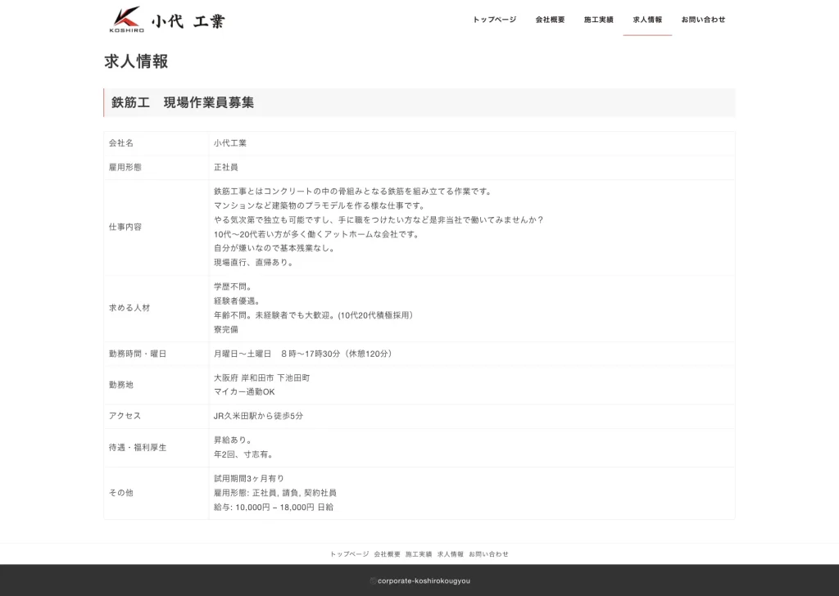Select 施工実績 in the navigation bar
The height and width of the screenshot is (596, 839).
[600, 19]
